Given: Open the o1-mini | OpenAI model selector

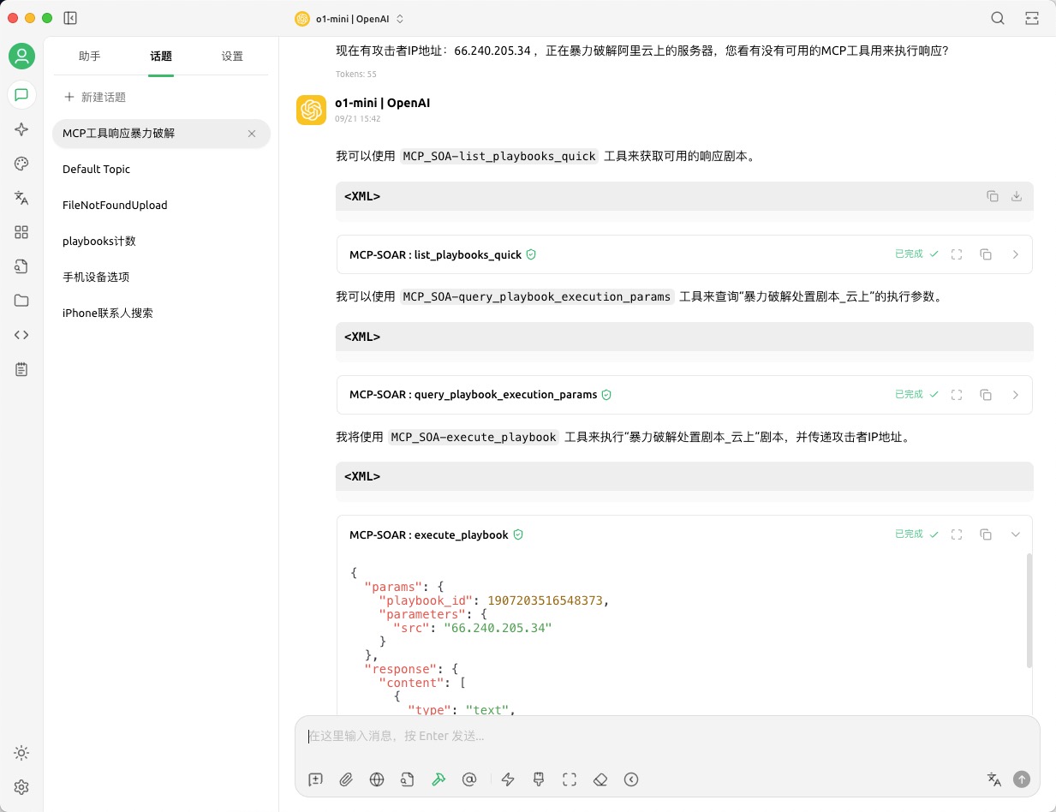Looking at the screenshot, I should click(349, 18).
